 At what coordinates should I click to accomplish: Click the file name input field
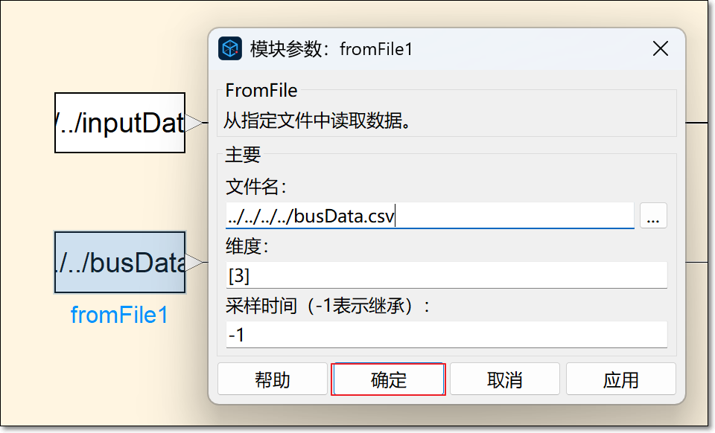(x=429, y=216)
